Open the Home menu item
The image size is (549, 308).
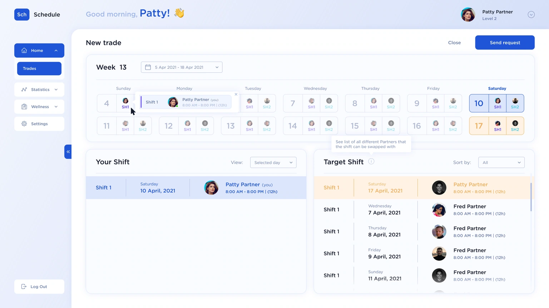tap(39, 51)
